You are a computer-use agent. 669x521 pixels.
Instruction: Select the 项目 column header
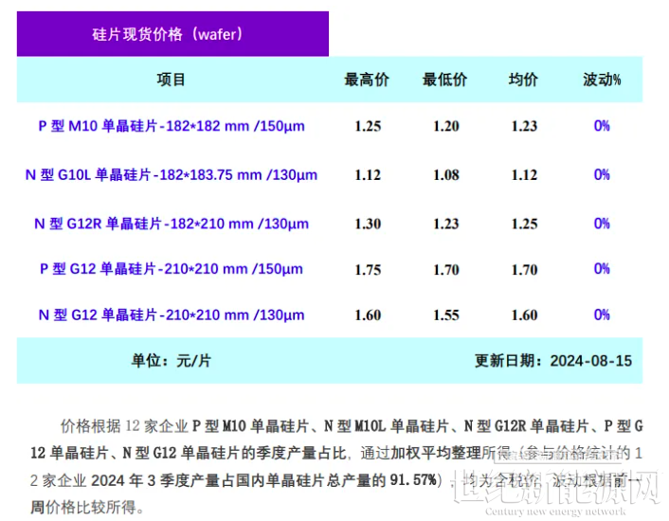(171, 80)
